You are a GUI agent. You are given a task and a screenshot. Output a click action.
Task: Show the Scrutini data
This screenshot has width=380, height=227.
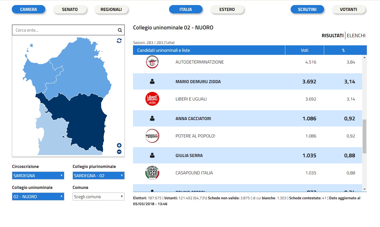(x=307, y=9)
